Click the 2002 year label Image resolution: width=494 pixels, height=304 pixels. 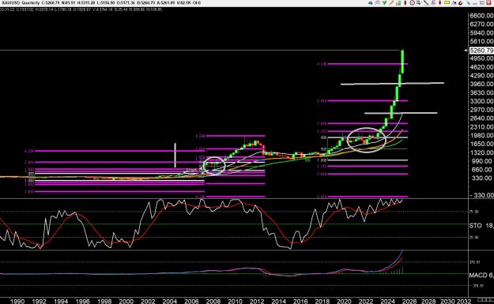pos(148,301)
